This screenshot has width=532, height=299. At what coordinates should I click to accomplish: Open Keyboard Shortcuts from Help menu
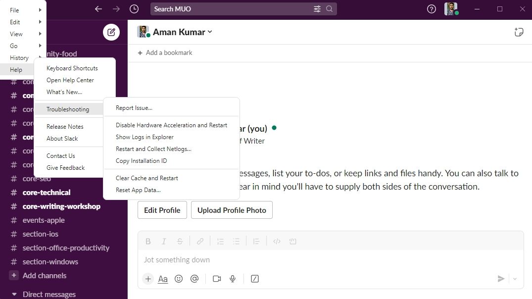pyautogui.click(x=72, y=68)
